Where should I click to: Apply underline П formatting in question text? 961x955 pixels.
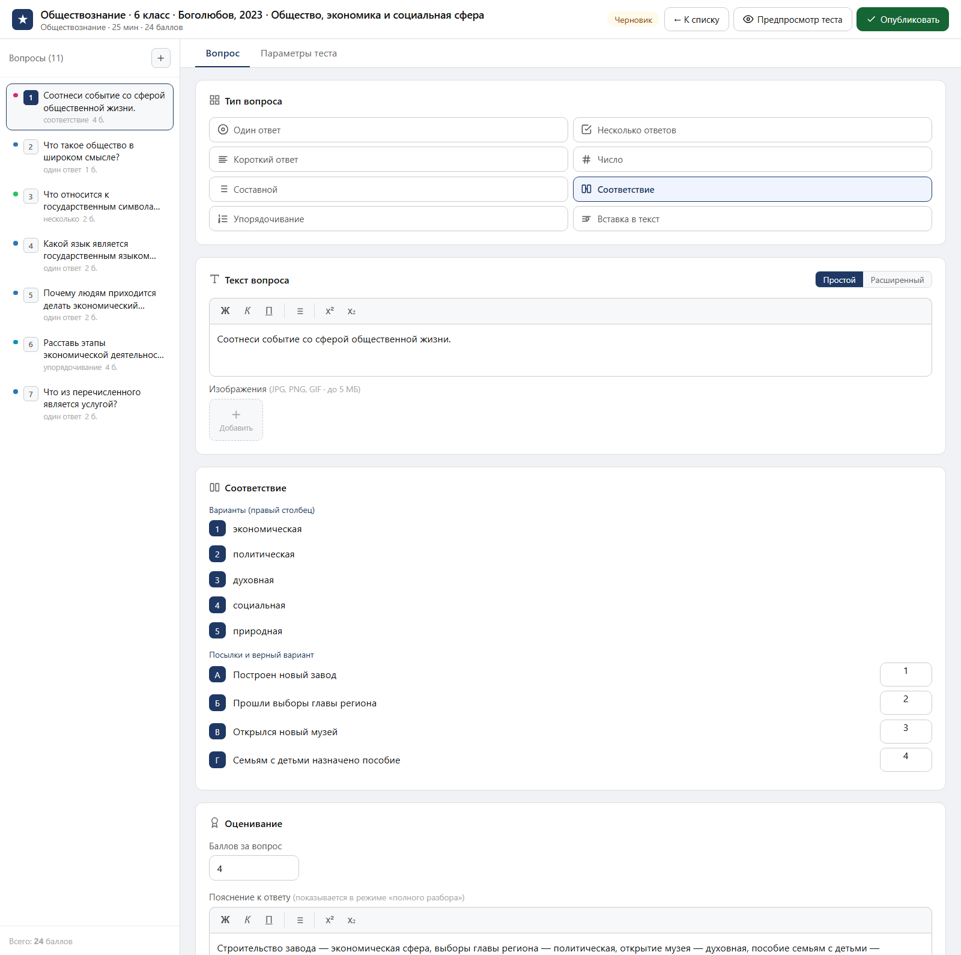pyautogui.click(x=269, y=311)
